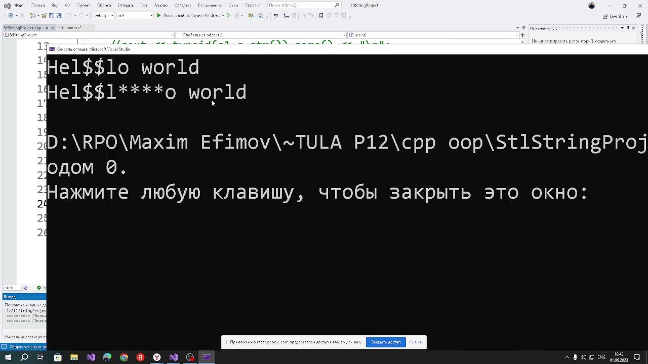Image resolution: width=648 pixels, height=364 pixels.
Task: Click the split editor plus icon
Action: [x=522, y=35]
